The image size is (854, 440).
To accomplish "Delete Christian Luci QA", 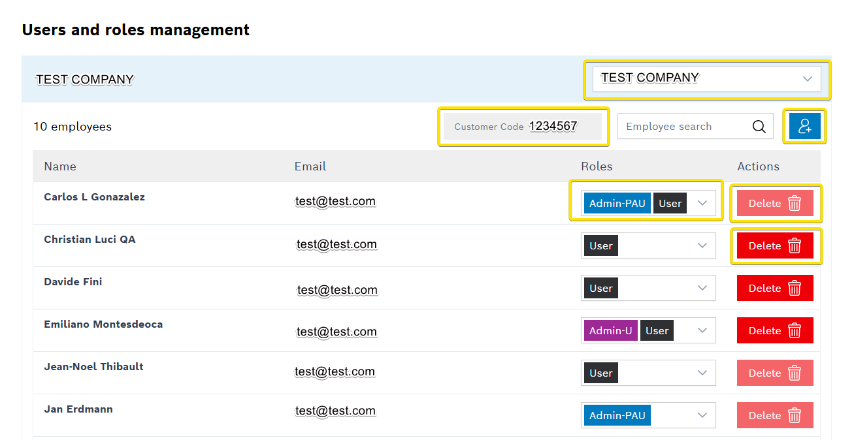I will point(775,245).
